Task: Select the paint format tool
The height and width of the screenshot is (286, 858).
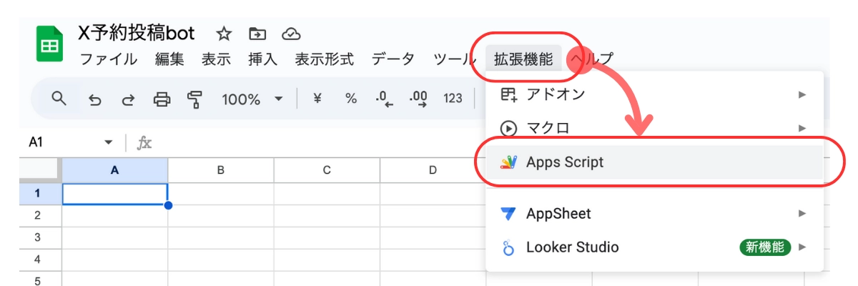Action: pyautogui.click(x=194, y=99)
